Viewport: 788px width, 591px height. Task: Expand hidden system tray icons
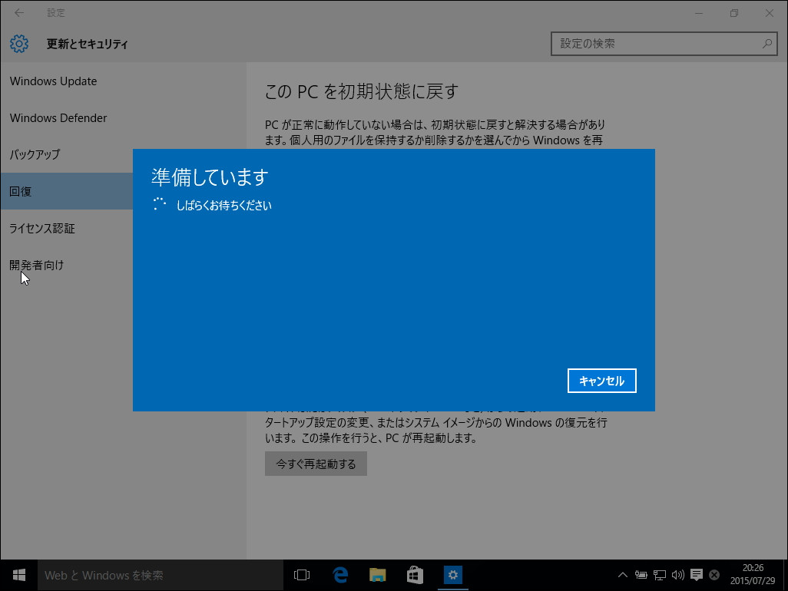click(x=622, y=574)
